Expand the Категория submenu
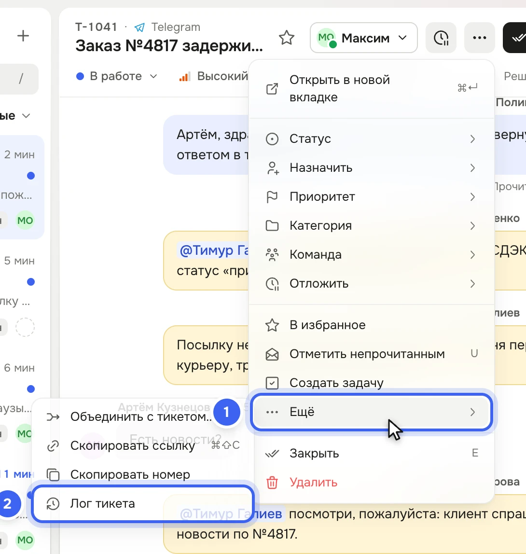 pyautogui.click(x=372, y=226)
